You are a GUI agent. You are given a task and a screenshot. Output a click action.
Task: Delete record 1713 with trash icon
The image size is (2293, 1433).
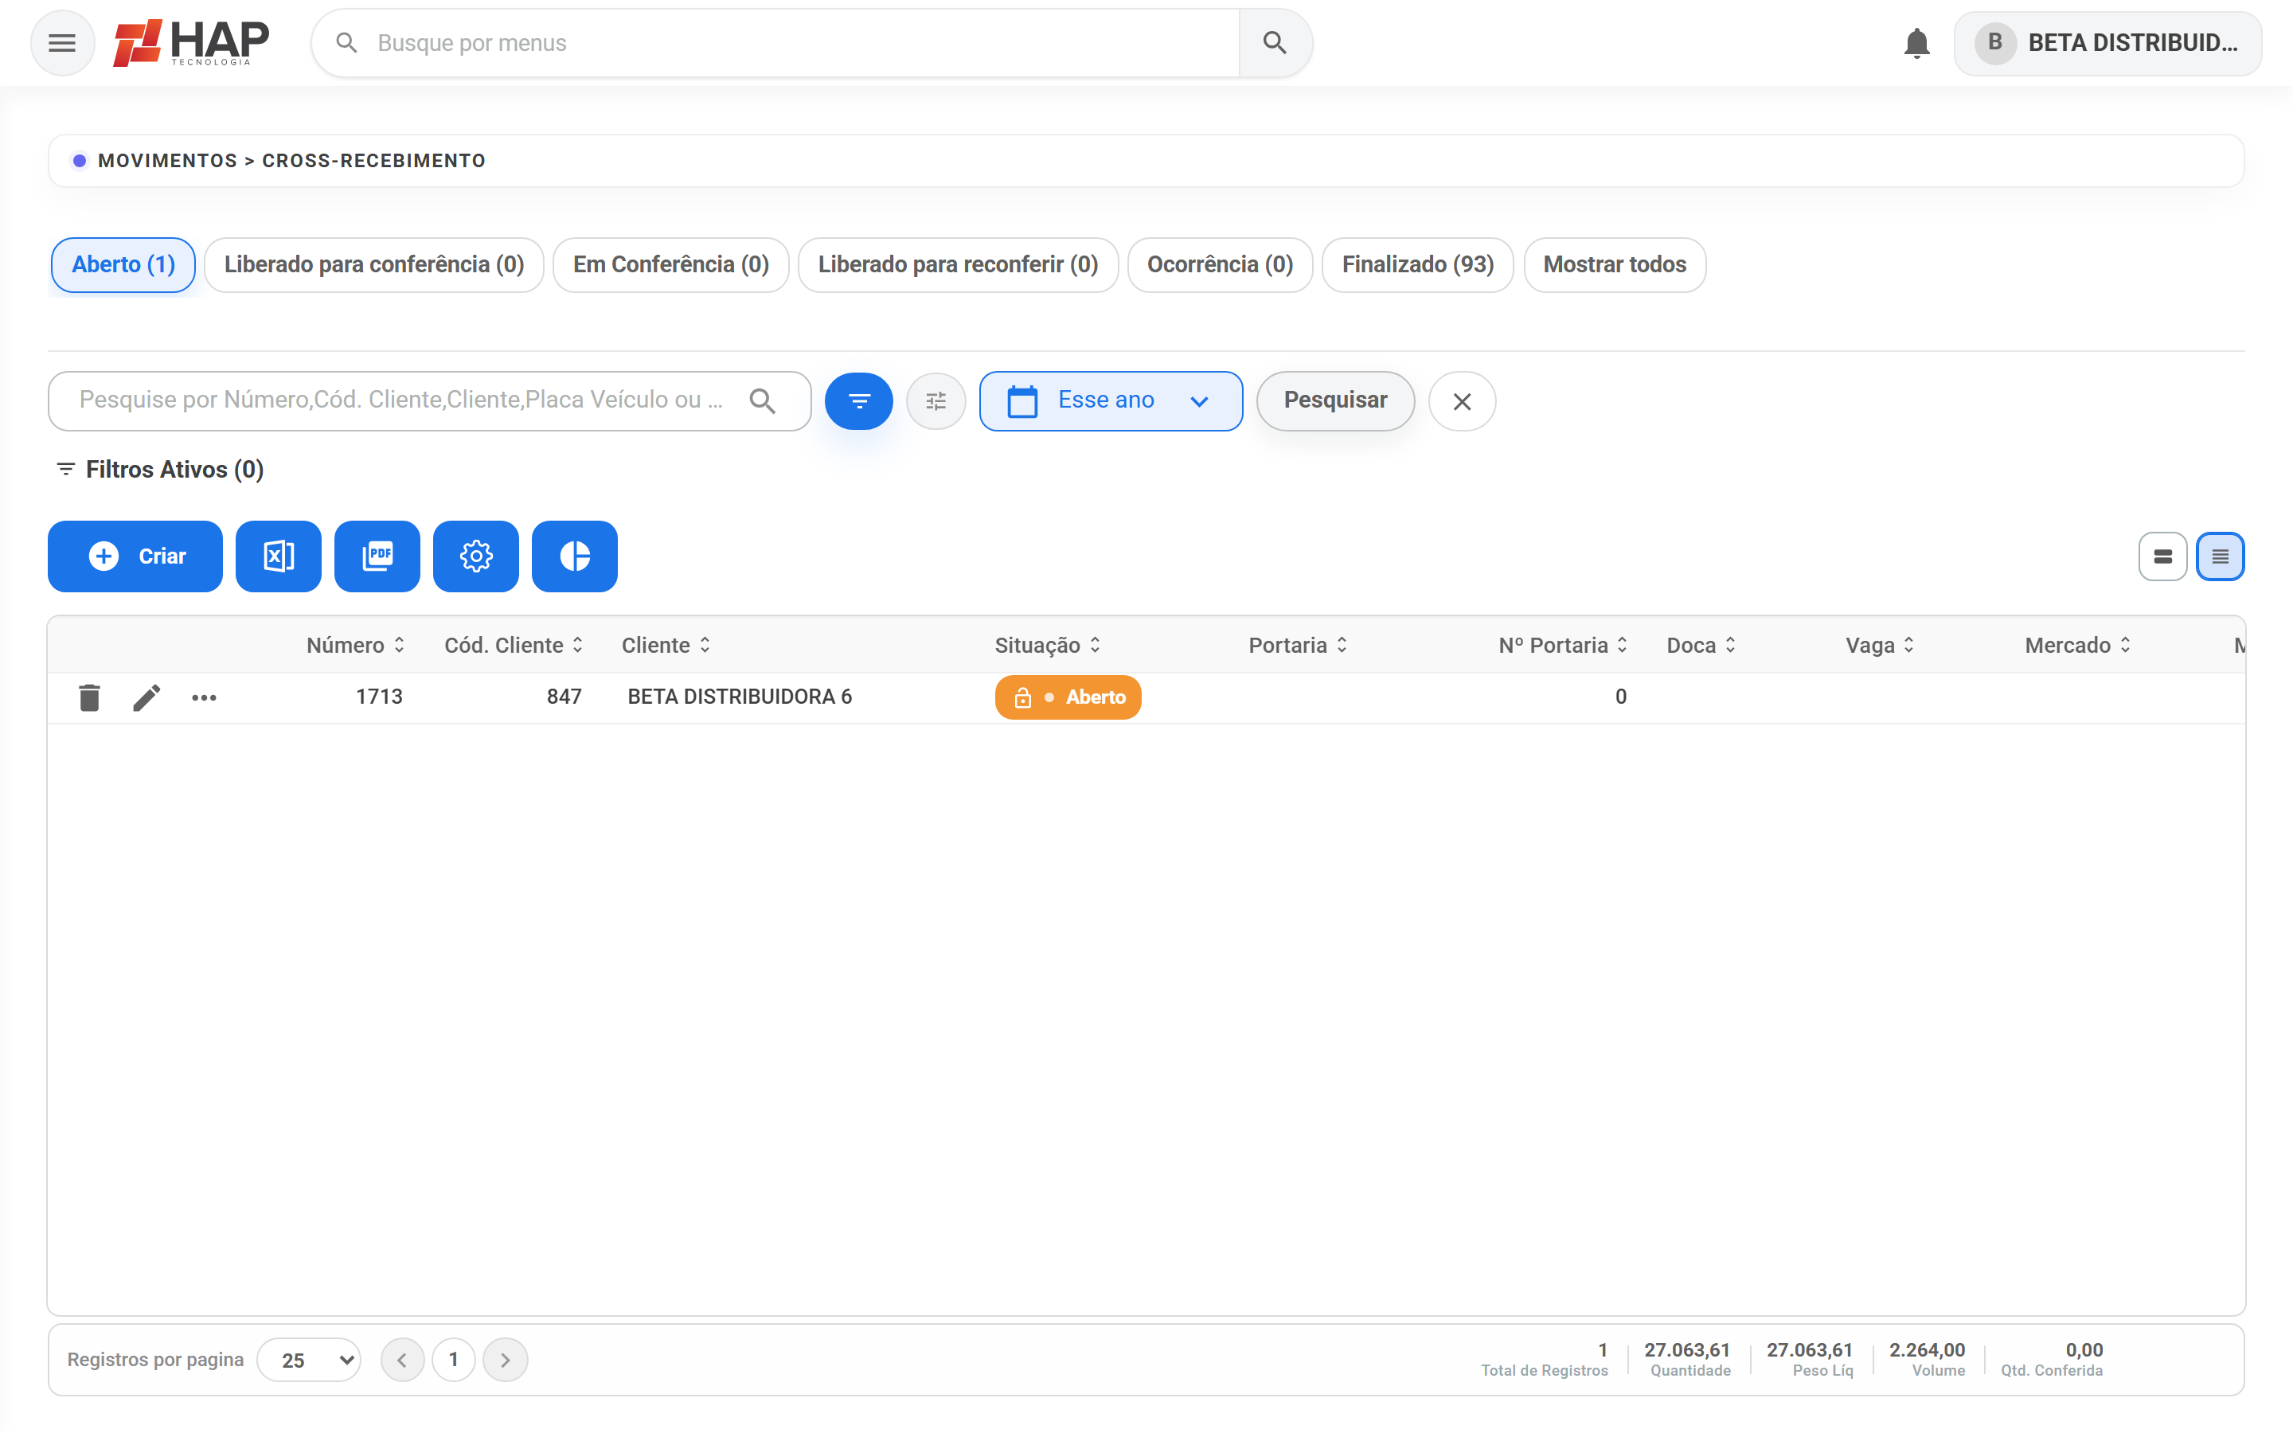(x=89, y=697)
